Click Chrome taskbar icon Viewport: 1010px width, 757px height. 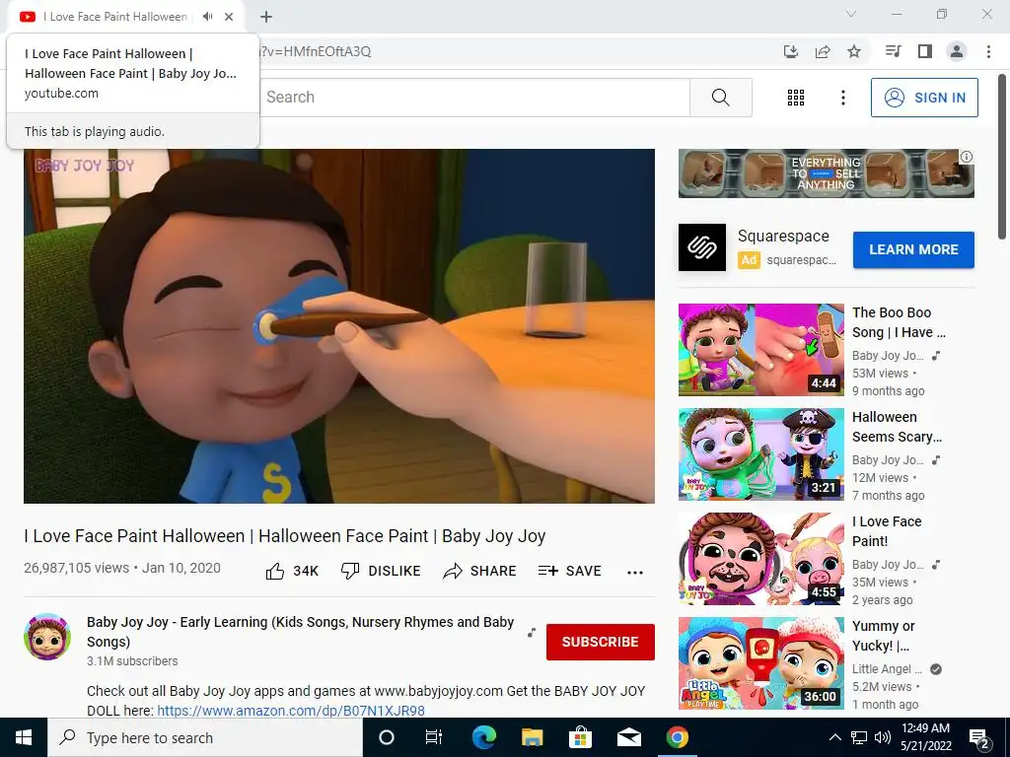tap(677, 737)
